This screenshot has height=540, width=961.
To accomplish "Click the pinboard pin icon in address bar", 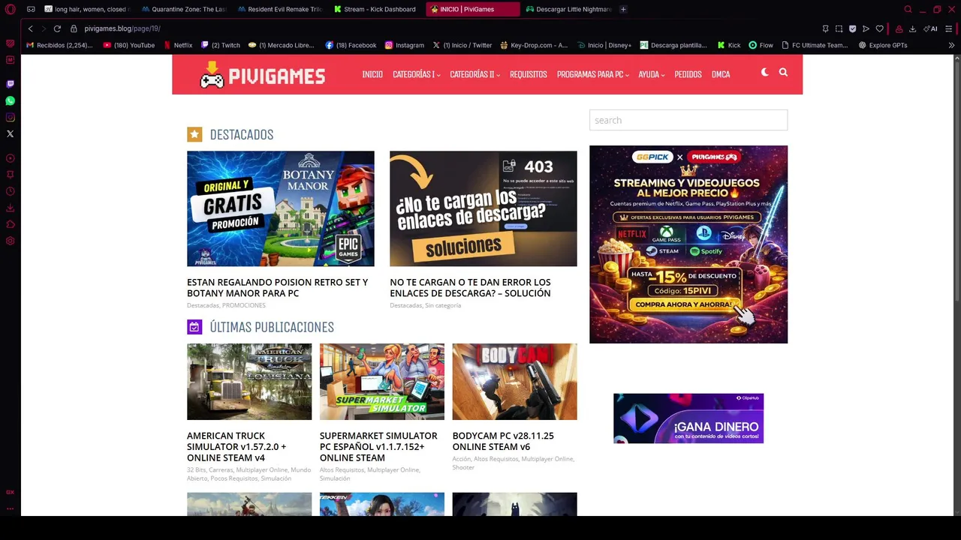I will tap(825, 28).
